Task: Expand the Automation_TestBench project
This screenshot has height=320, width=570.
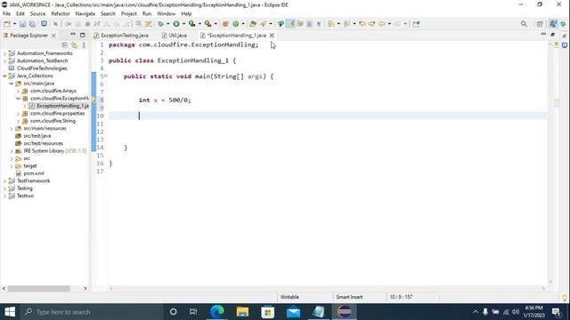Action: point(4,61)
